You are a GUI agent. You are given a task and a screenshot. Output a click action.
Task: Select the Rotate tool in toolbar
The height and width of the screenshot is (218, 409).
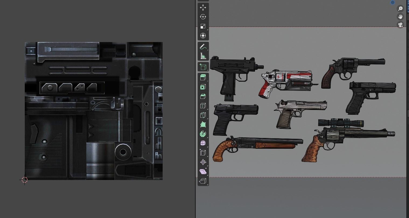pyautogui.click(x=203, y=17)
